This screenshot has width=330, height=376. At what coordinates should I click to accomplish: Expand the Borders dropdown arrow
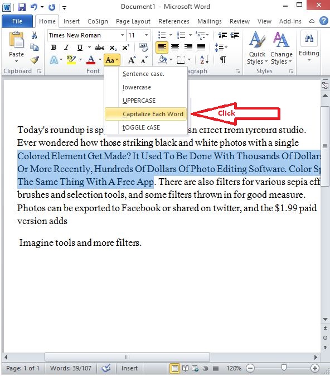point(190,59)
